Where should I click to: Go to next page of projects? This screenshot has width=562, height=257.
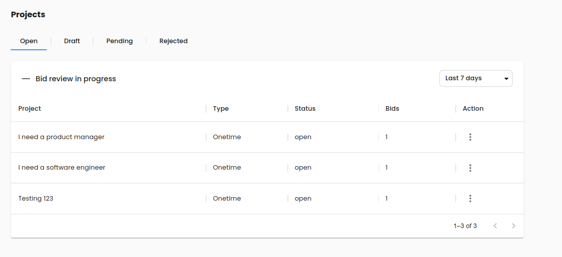pyautogui.click(x=513, y=226)
